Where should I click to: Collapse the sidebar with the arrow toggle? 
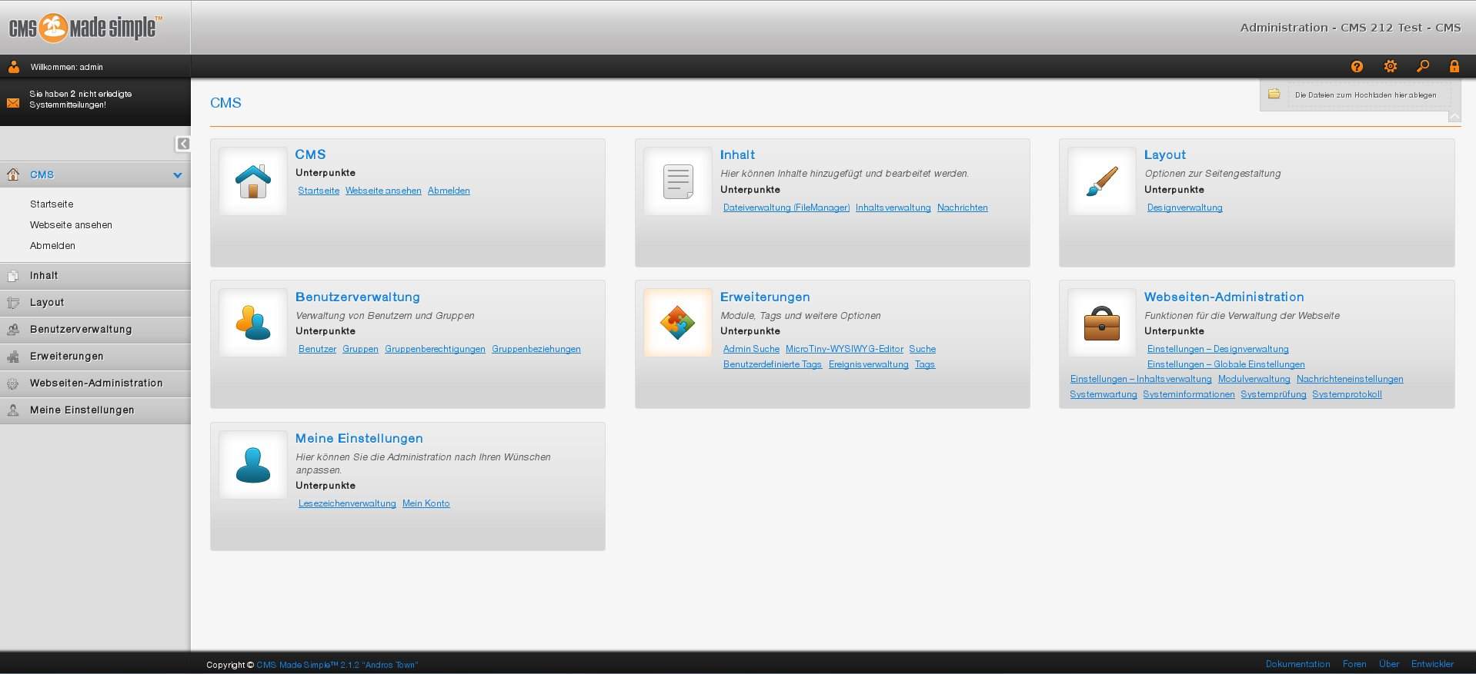point(182,144)
